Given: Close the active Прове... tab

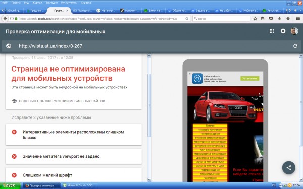Looking at the screenshot, I should (x=67, y=11).
